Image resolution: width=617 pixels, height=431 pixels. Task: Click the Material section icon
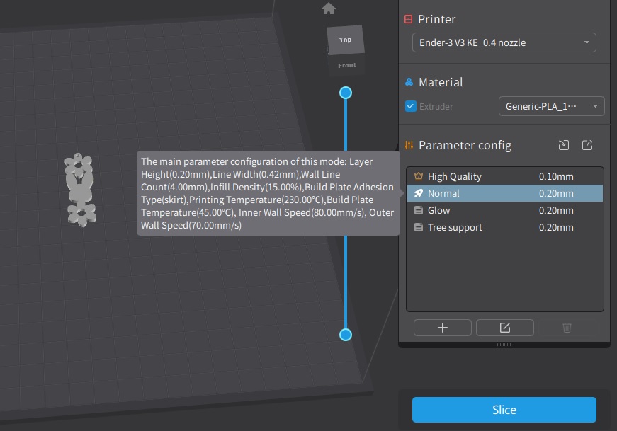tap(409, 83)
